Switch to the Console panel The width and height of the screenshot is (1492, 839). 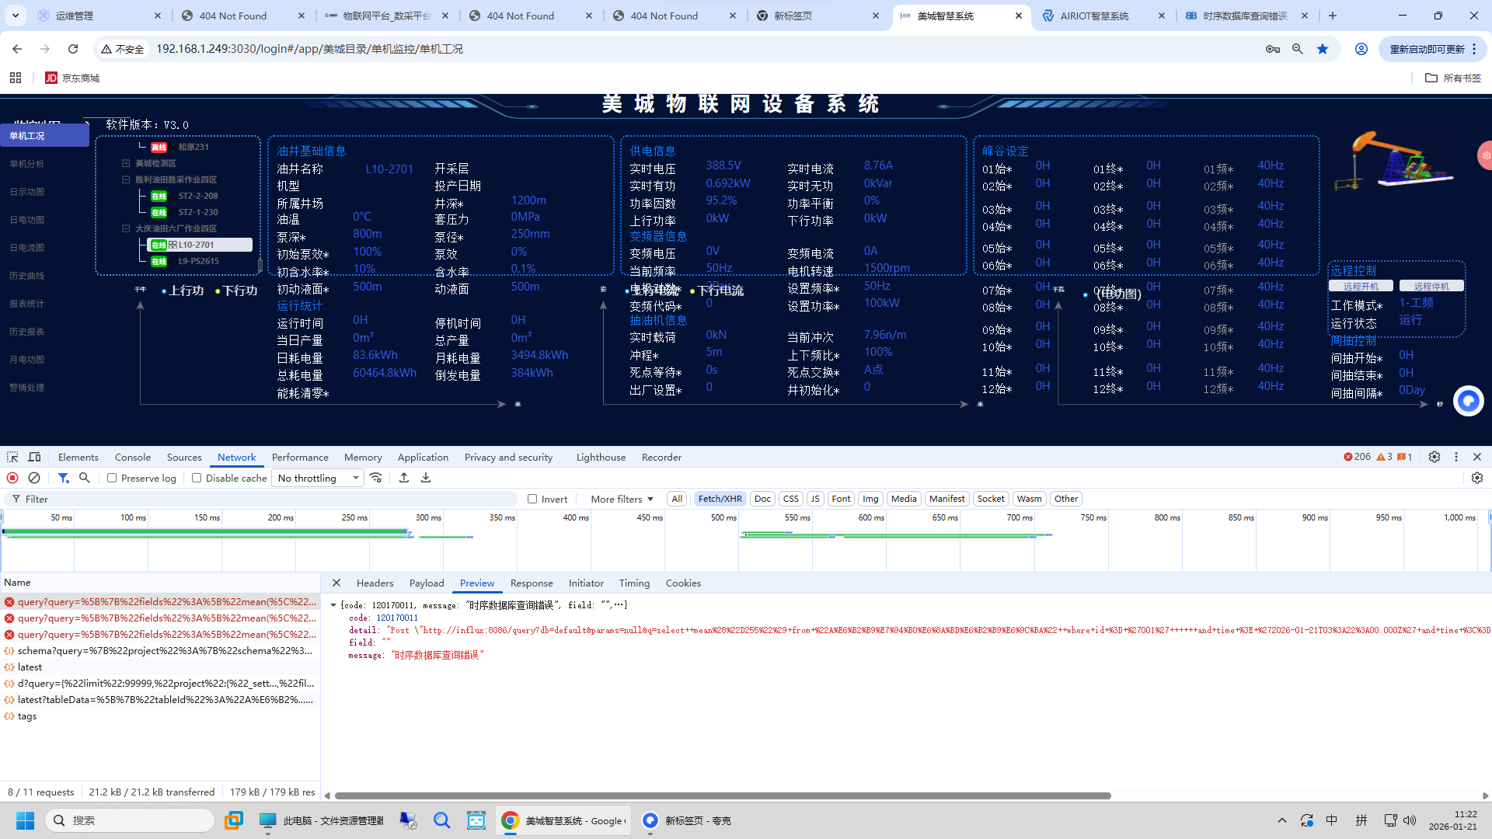point(132,457)
